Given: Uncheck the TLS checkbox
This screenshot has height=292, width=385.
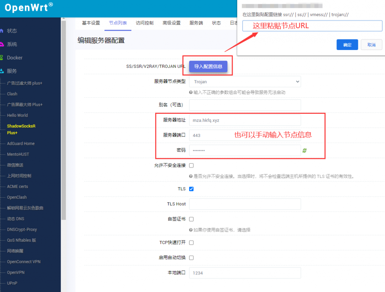Looking at the screenshot, I should coord(191,189).
